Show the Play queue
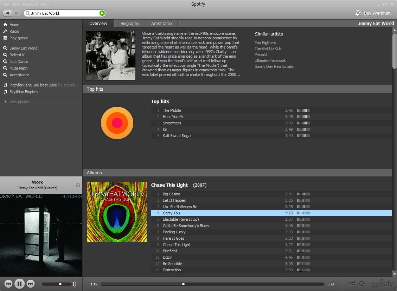Viewport: 397px width, 291px height. 19,38
